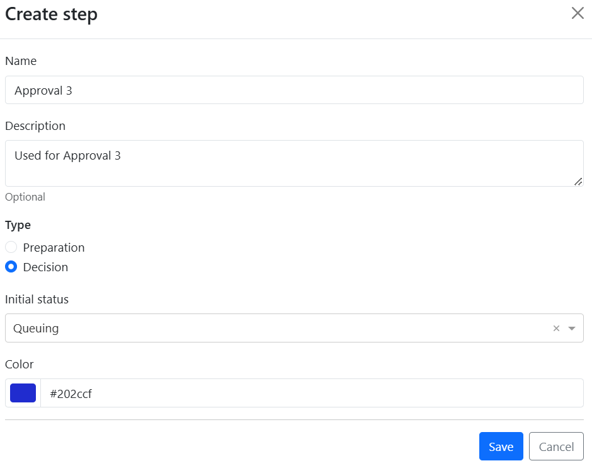This screenshot has height=468, width=592.
Task: Focus the Name field containing Approval 3
Action: click(294, 90)
